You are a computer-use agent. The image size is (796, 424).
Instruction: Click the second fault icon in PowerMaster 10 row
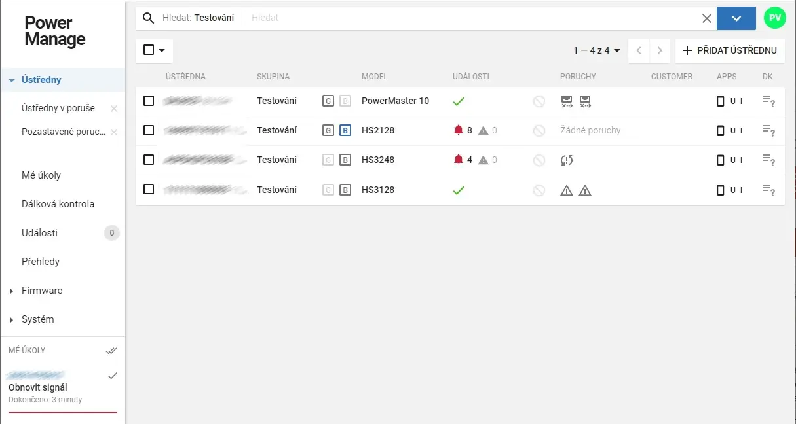pyautogui.click(x=585, y=101)
